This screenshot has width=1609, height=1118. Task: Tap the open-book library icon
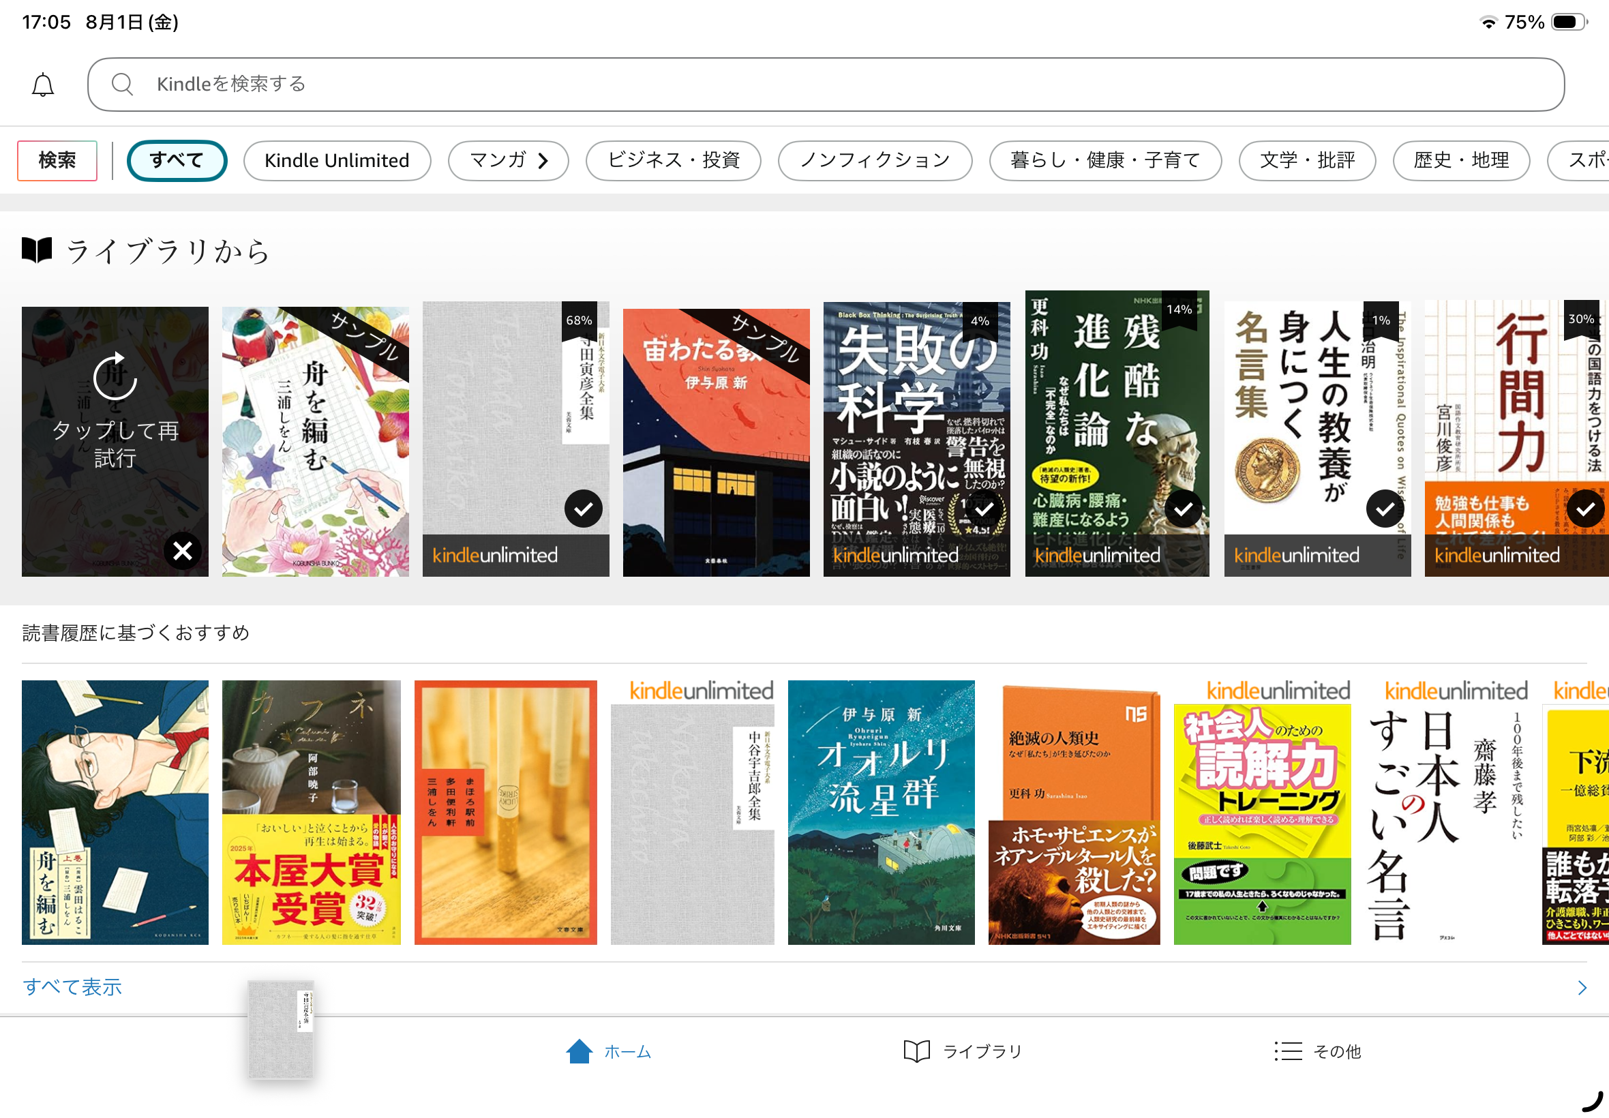tap(917, 1051)
